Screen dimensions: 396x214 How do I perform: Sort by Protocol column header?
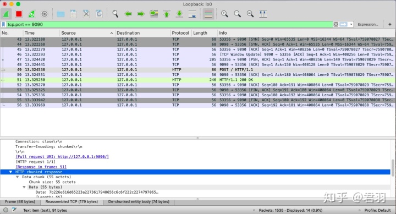[180, 33]
